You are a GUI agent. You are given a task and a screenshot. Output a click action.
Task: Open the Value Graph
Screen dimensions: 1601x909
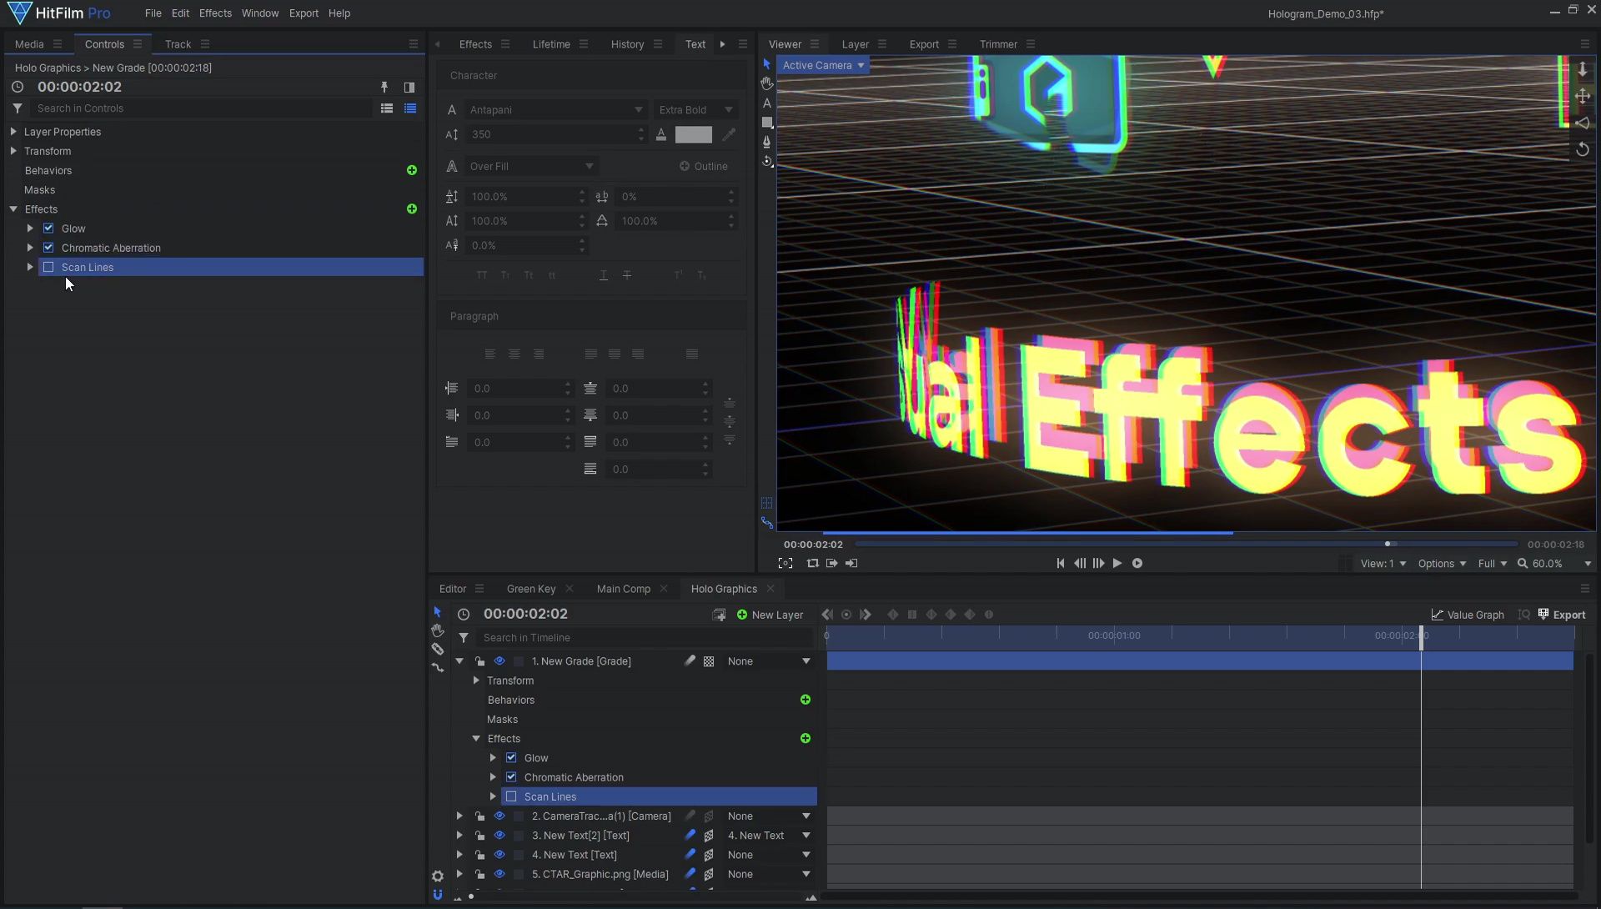1468,615
